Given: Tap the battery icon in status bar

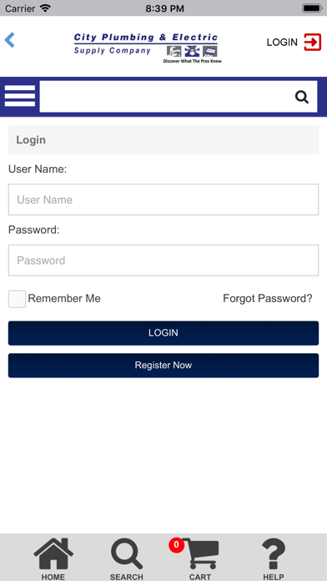Looking at the screenshot, I should (x=312, y=8).
